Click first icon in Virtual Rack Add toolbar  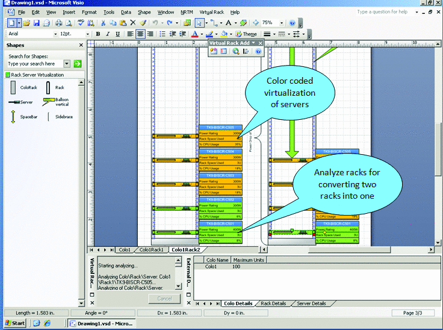tap(214, 51)
